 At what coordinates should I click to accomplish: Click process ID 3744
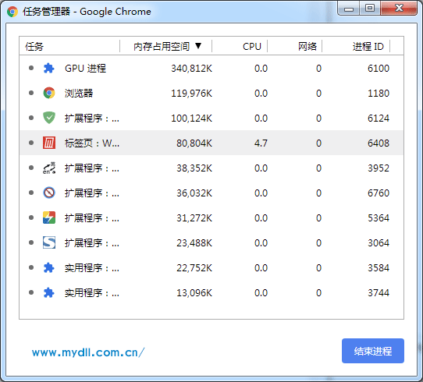(x=379, y=293)
